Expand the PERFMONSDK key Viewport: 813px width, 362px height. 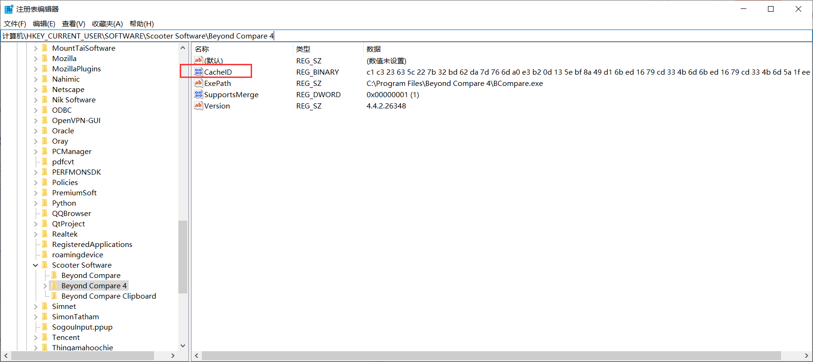(x=36, y=172)
